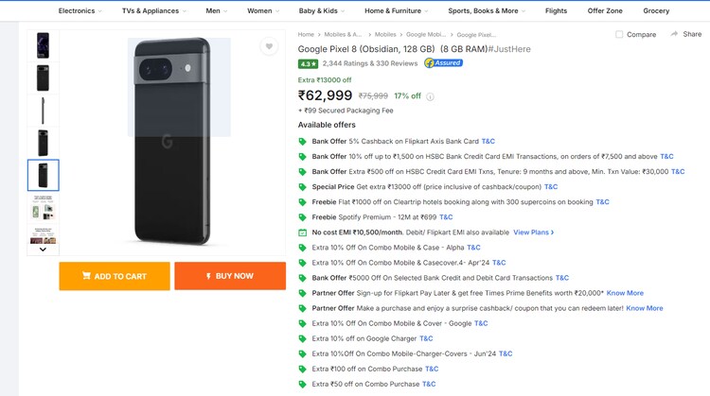Go to the Offer Zone menu item

(x=603, y=10)
